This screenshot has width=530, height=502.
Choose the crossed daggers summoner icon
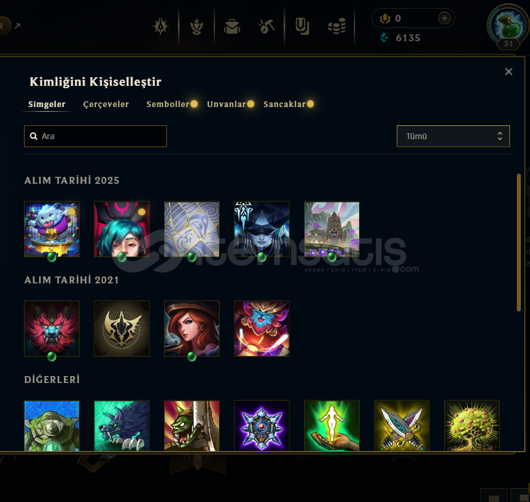(x=401, y=425)
